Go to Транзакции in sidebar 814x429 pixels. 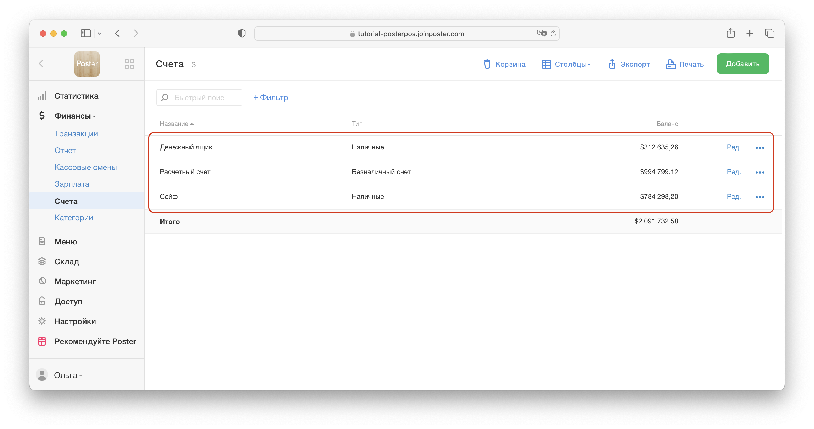(76, 134)
